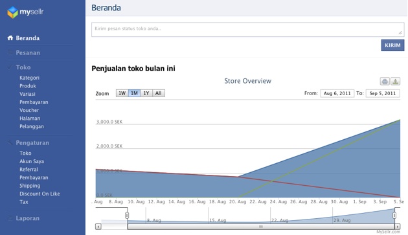Viewport: 408px width, 235px height.
Task: Click the Beranda home icon
Action: point(10,38)
